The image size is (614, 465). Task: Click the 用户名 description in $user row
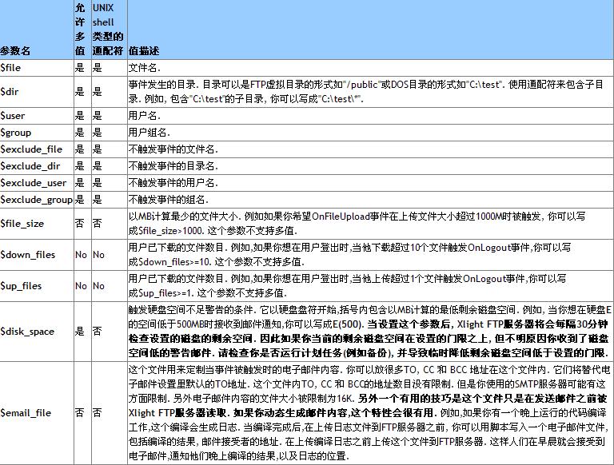coord(145,116)
